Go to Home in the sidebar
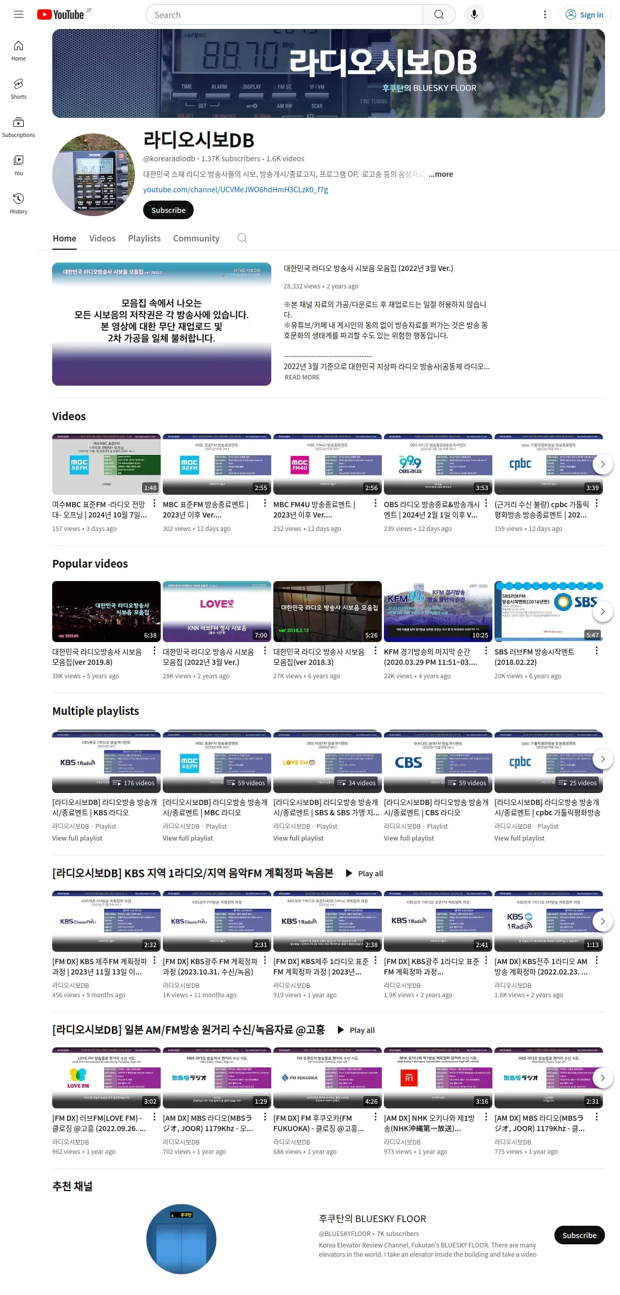The width and height of the screenshot is (620, 1295). pos(19,51)
